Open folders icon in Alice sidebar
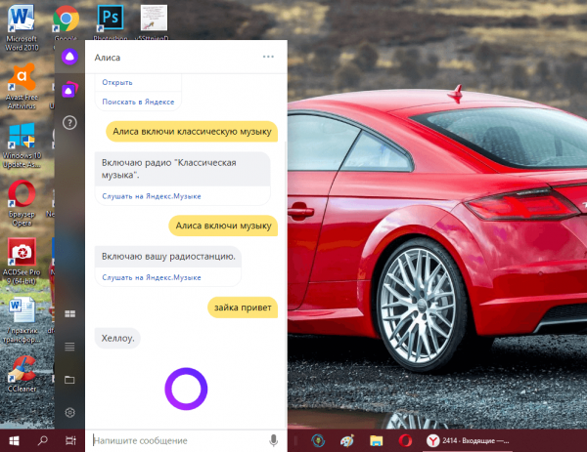The height and width of the screenshot is (452, 587). (x=69, y=380)
